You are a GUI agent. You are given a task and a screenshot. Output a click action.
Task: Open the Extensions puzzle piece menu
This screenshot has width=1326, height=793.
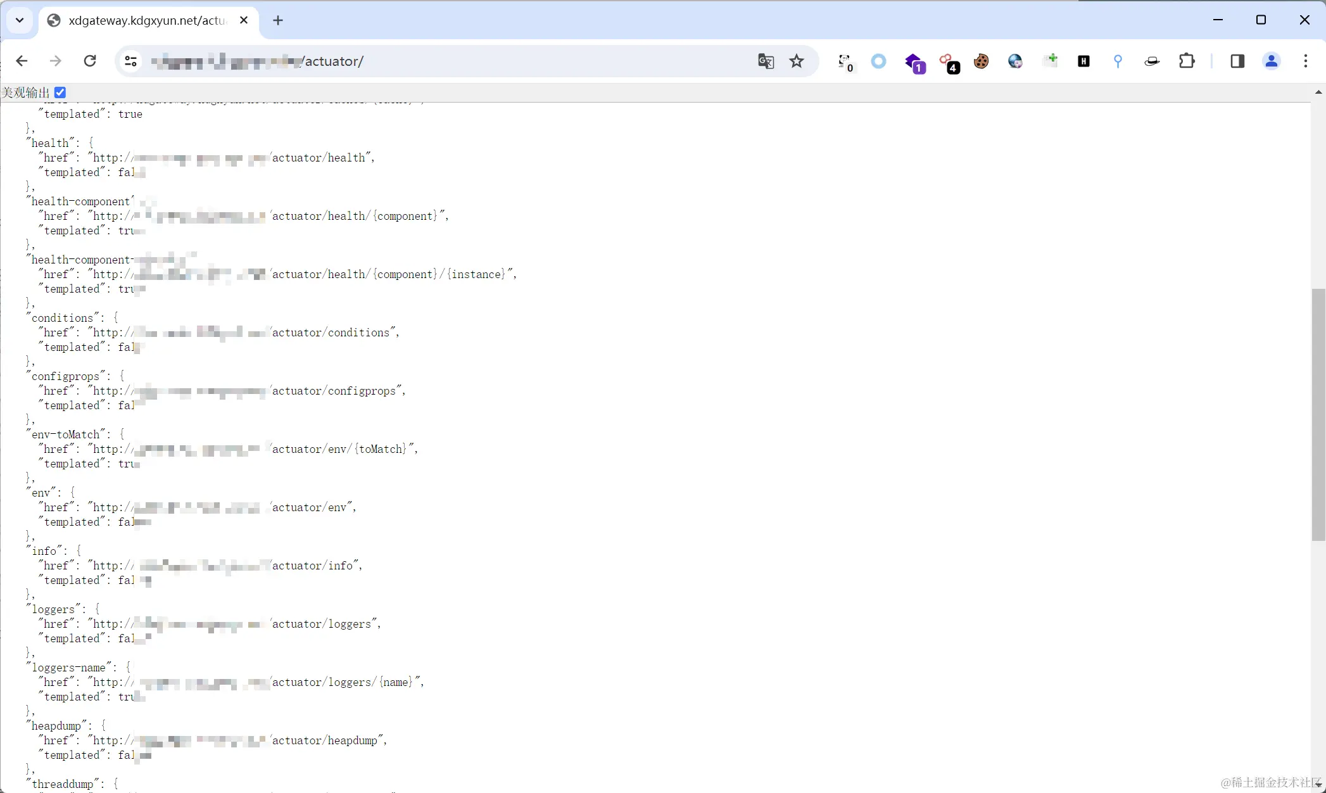1187,61
